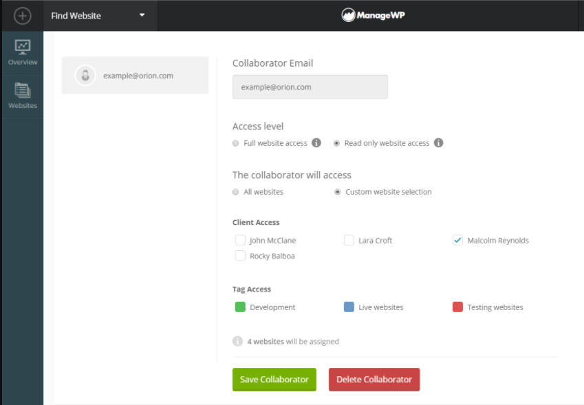The height and width of the screenshot is (405, 584).
Task: Click the add website plus icon
Action: coord(22,16)
